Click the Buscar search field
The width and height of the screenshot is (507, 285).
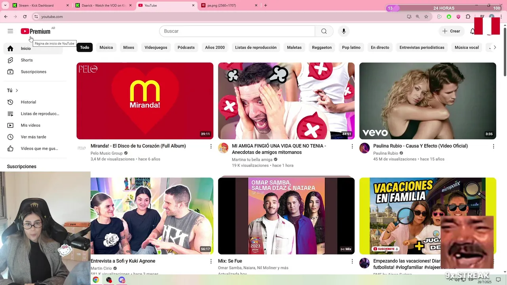click(237, 31)
